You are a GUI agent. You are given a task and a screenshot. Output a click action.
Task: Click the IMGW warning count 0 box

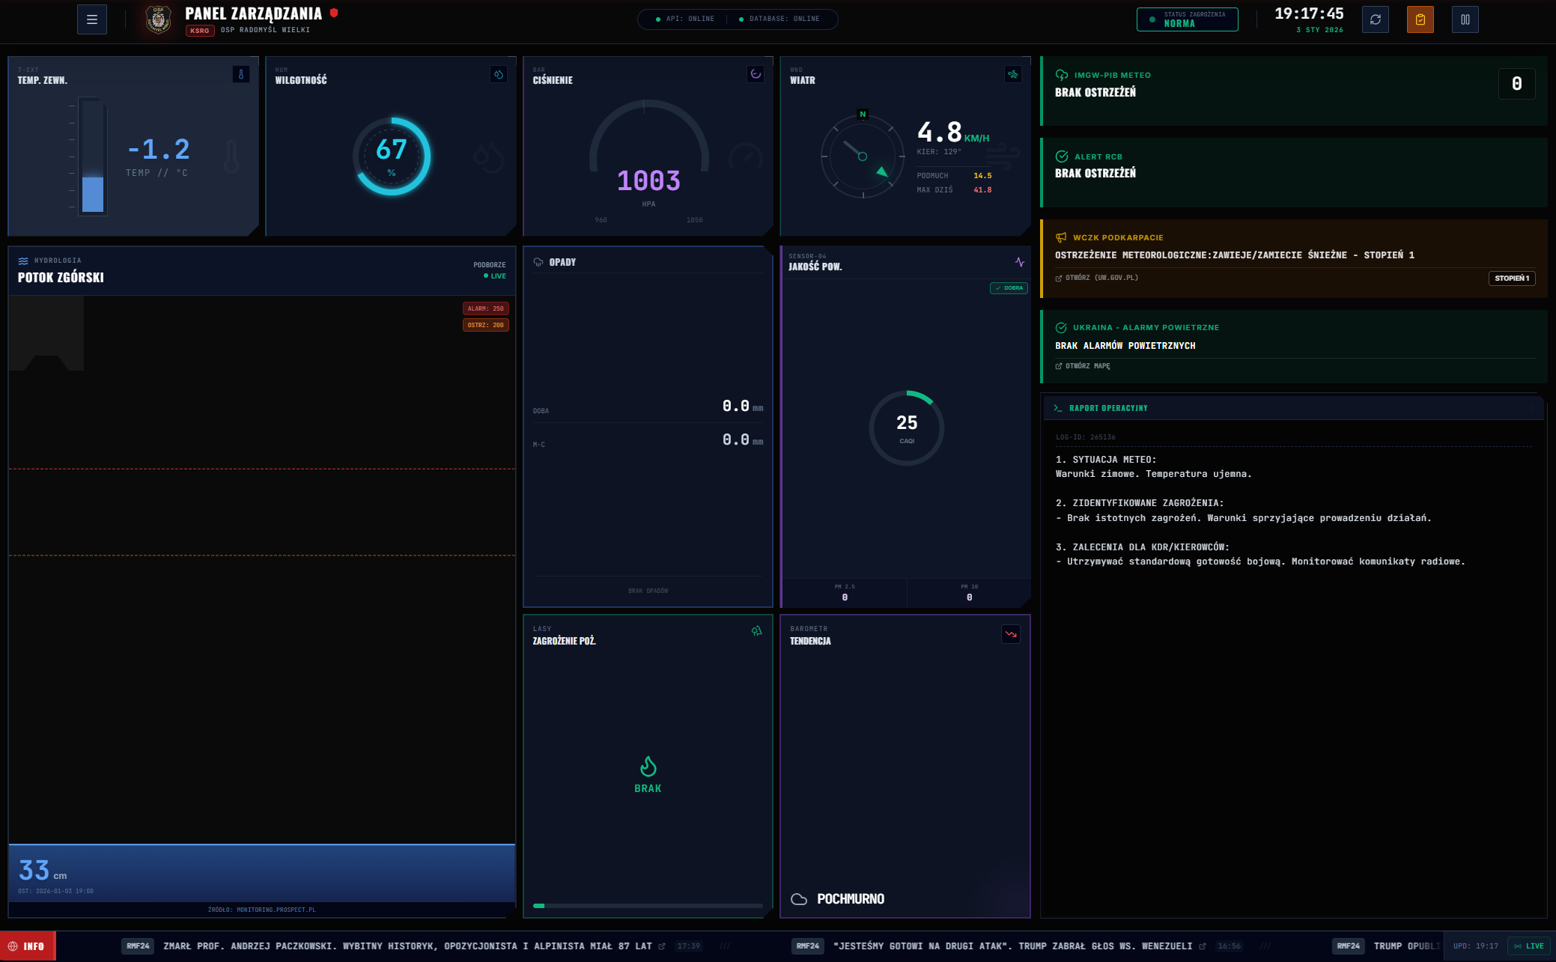(x=1516, y=84)
